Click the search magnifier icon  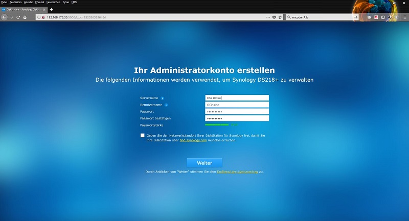(x=289, y=17)
